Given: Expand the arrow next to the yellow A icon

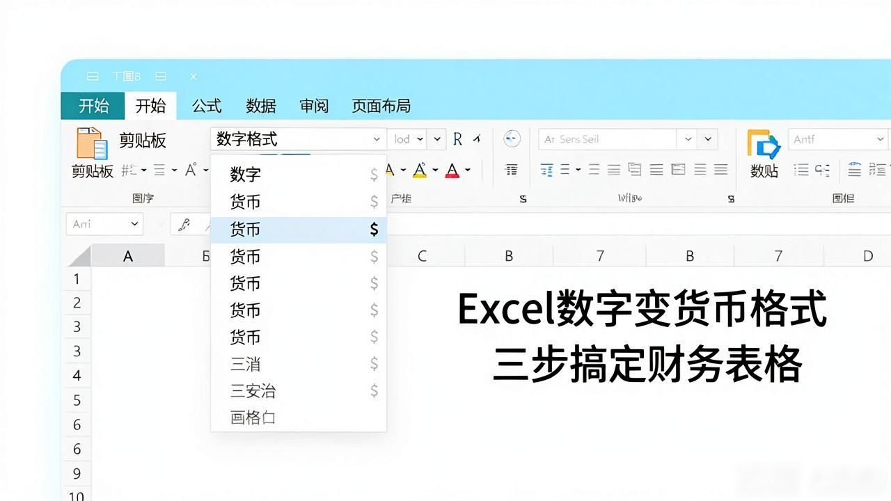Looking at the screenshot, I should 435,170.
